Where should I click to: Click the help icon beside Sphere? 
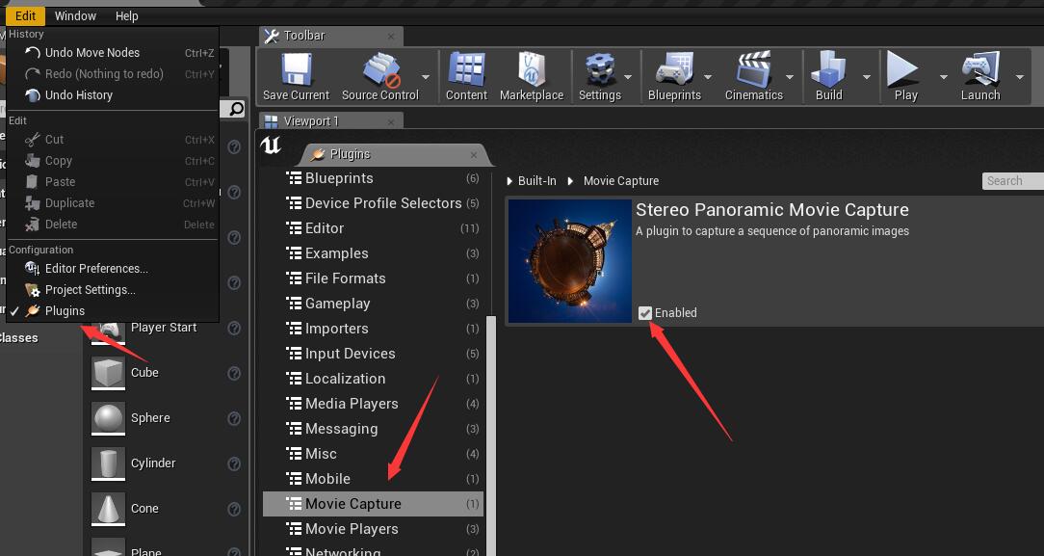pyautogui.click(x=234, y=418)
